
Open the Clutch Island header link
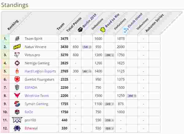tap(135, 20)
